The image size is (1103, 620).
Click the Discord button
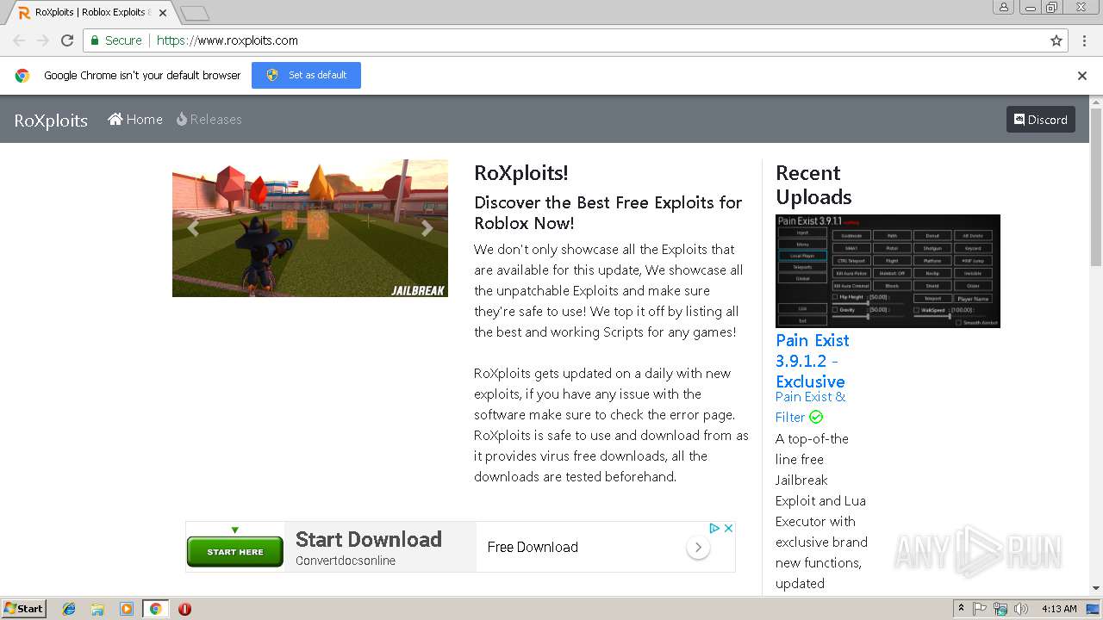click(1040, 120)
